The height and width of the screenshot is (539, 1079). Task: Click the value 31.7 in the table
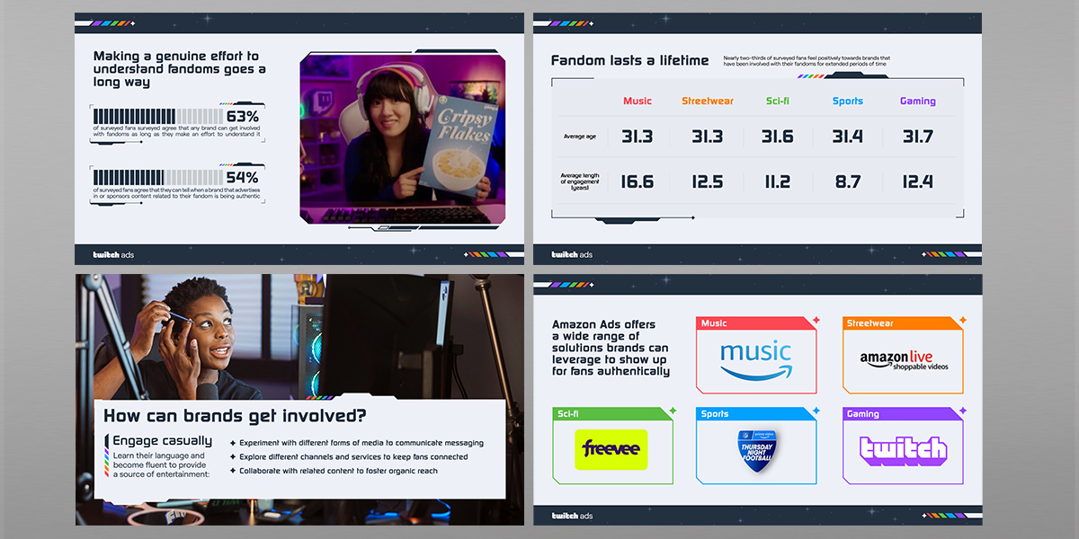[x=917, y=137]
